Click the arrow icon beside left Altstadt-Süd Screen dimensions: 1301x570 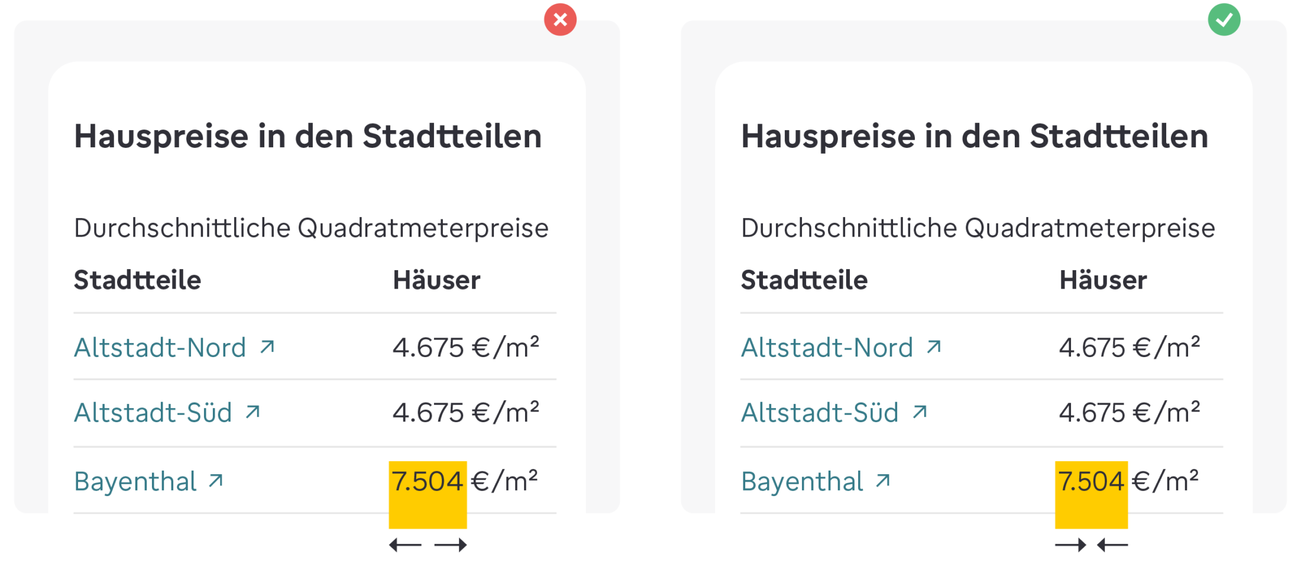coord(253,412)
